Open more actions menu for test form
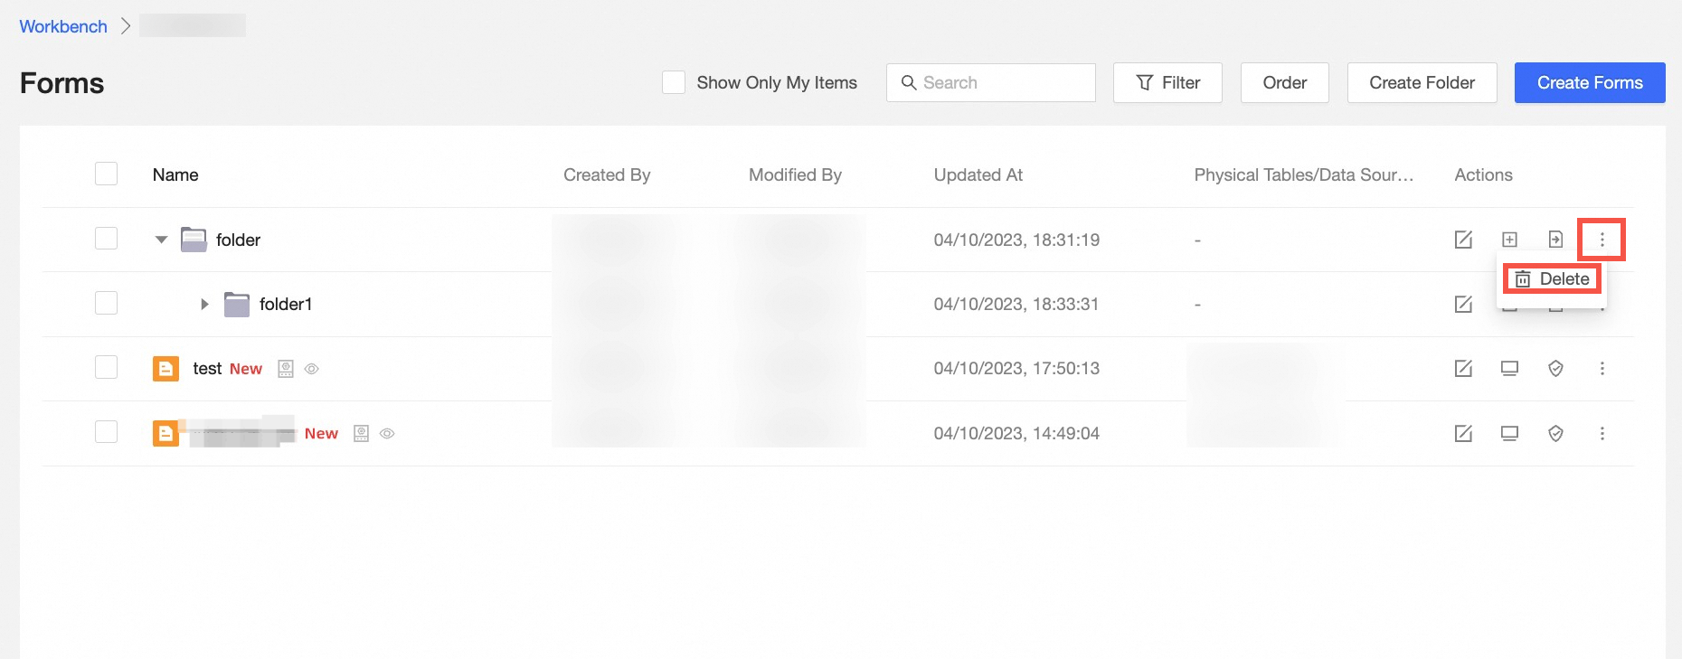The height and width of the screenshot is (659, 1682). pyautogui.click(x=1602, y=369)
